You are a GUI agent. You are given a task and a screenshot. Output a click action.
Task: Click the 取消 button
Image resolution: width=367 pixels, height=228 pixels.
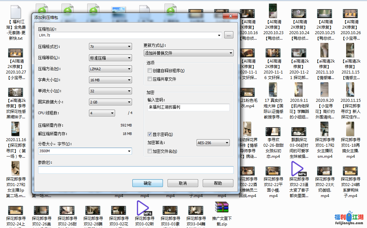pyautogui.click(x=183, y=183)
